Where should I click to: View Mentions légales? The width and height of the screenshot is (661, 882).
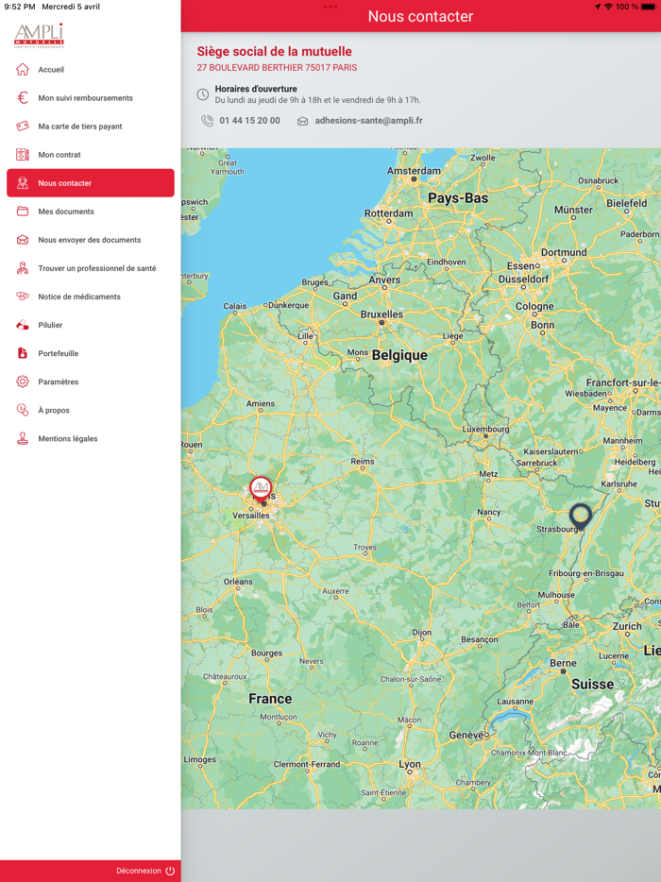91,439
